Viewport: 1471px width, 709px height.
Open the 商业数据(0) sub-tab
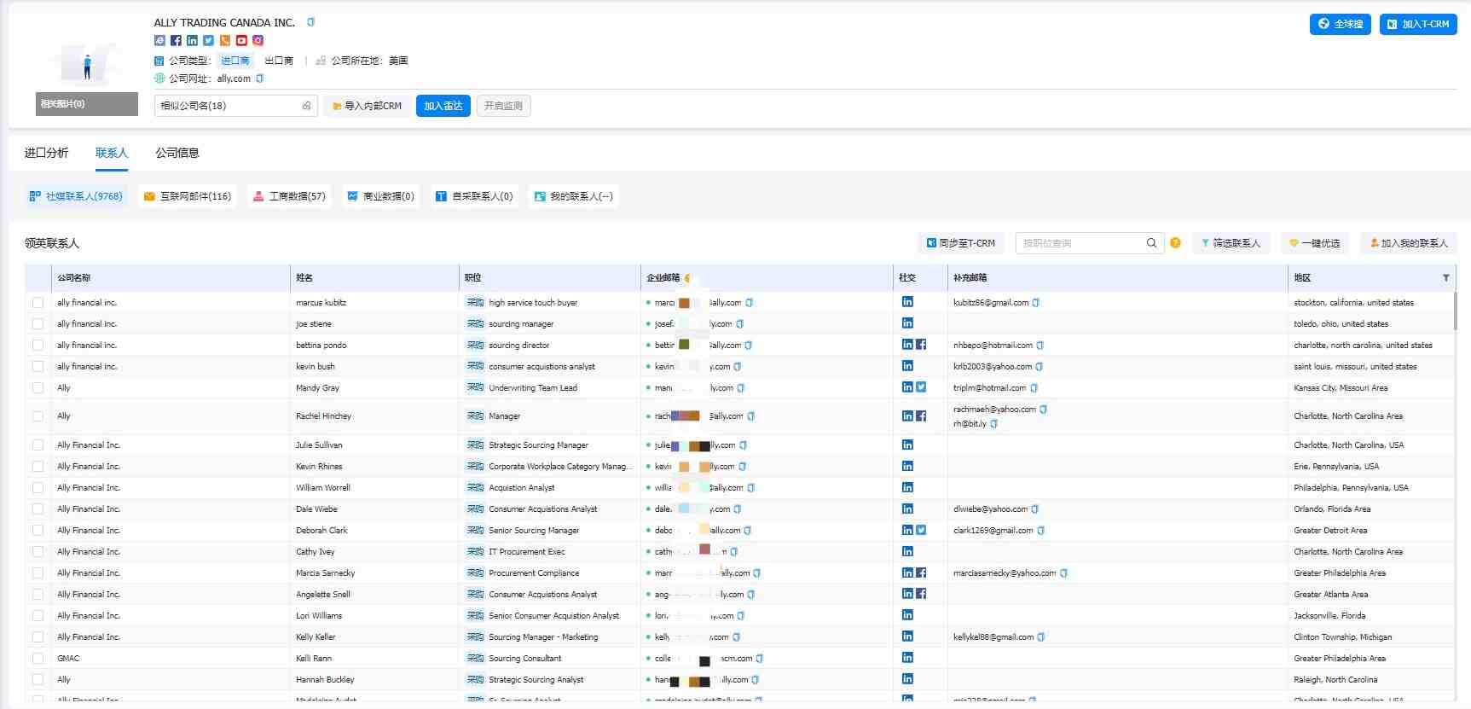click(380, 196)
